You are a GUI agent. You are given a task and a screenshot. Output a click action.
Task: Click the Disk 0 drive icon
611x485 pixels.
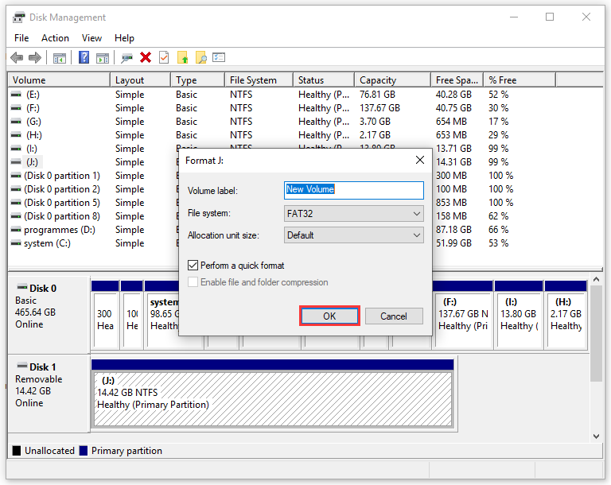coord(22,287)
